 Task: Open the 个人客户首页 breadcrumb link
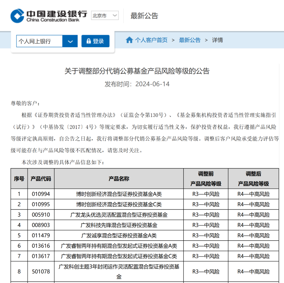point(151,40)
